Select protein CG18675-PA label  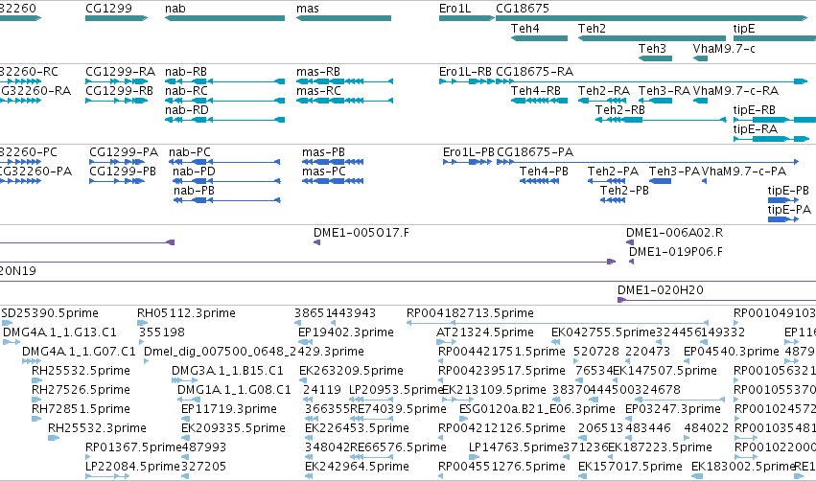pos(535,152)
